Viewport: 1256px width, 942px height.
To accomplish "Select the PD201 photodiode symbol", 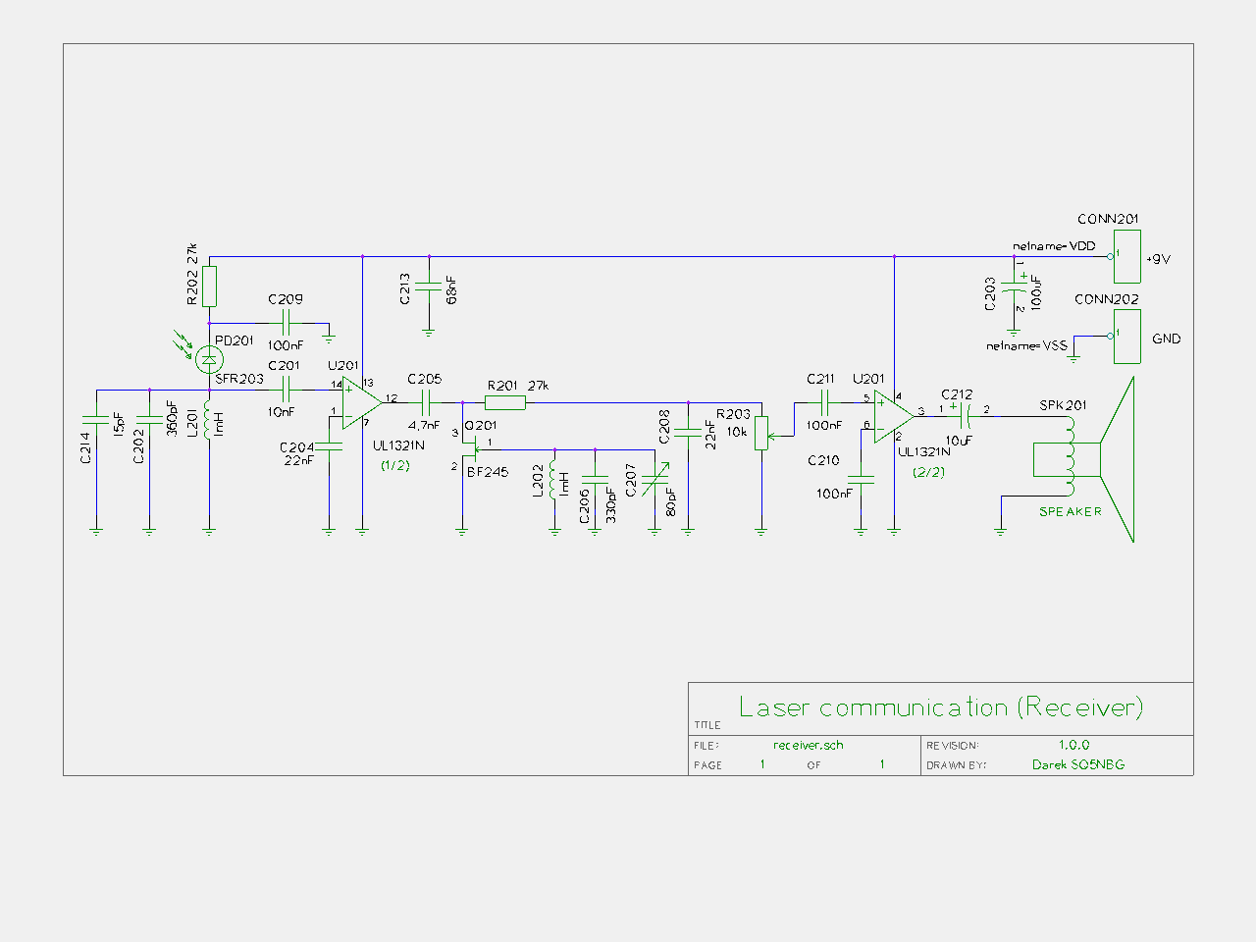I will [x=208, y=359].
